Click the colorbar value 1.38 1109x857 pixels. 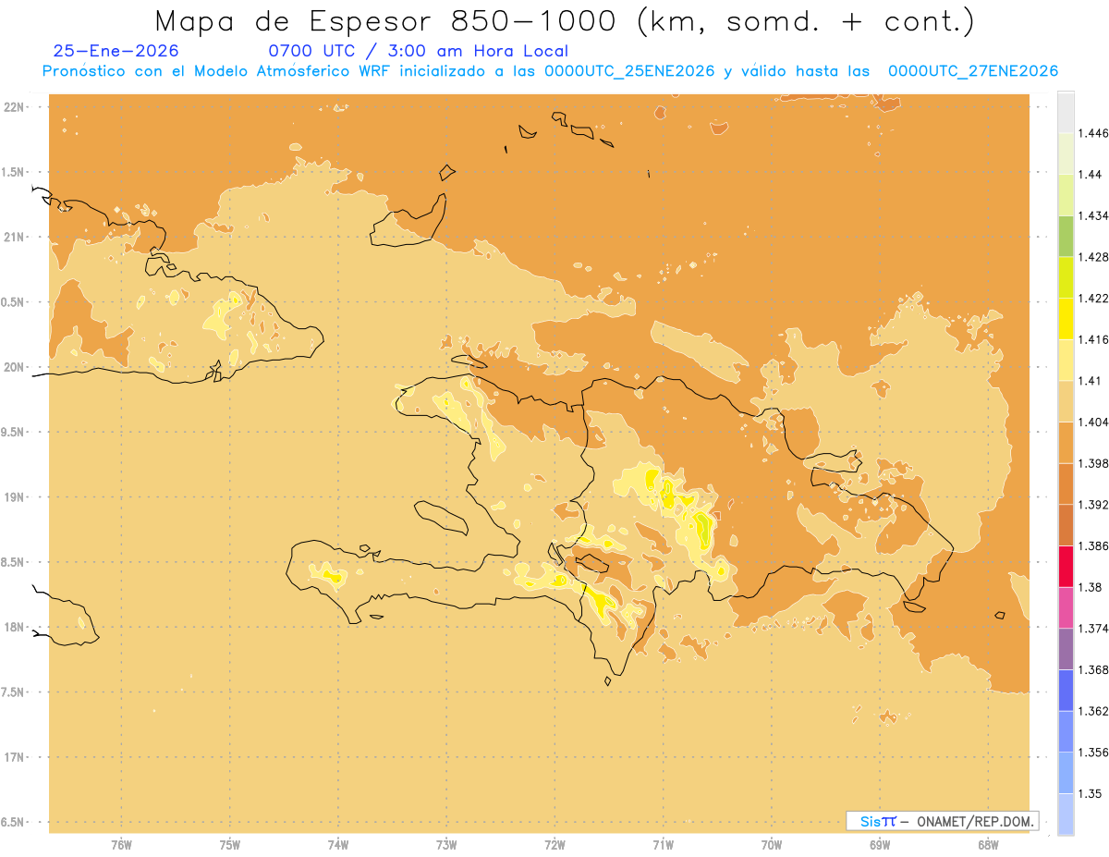pyautogui.click(x=1091, y=587)
